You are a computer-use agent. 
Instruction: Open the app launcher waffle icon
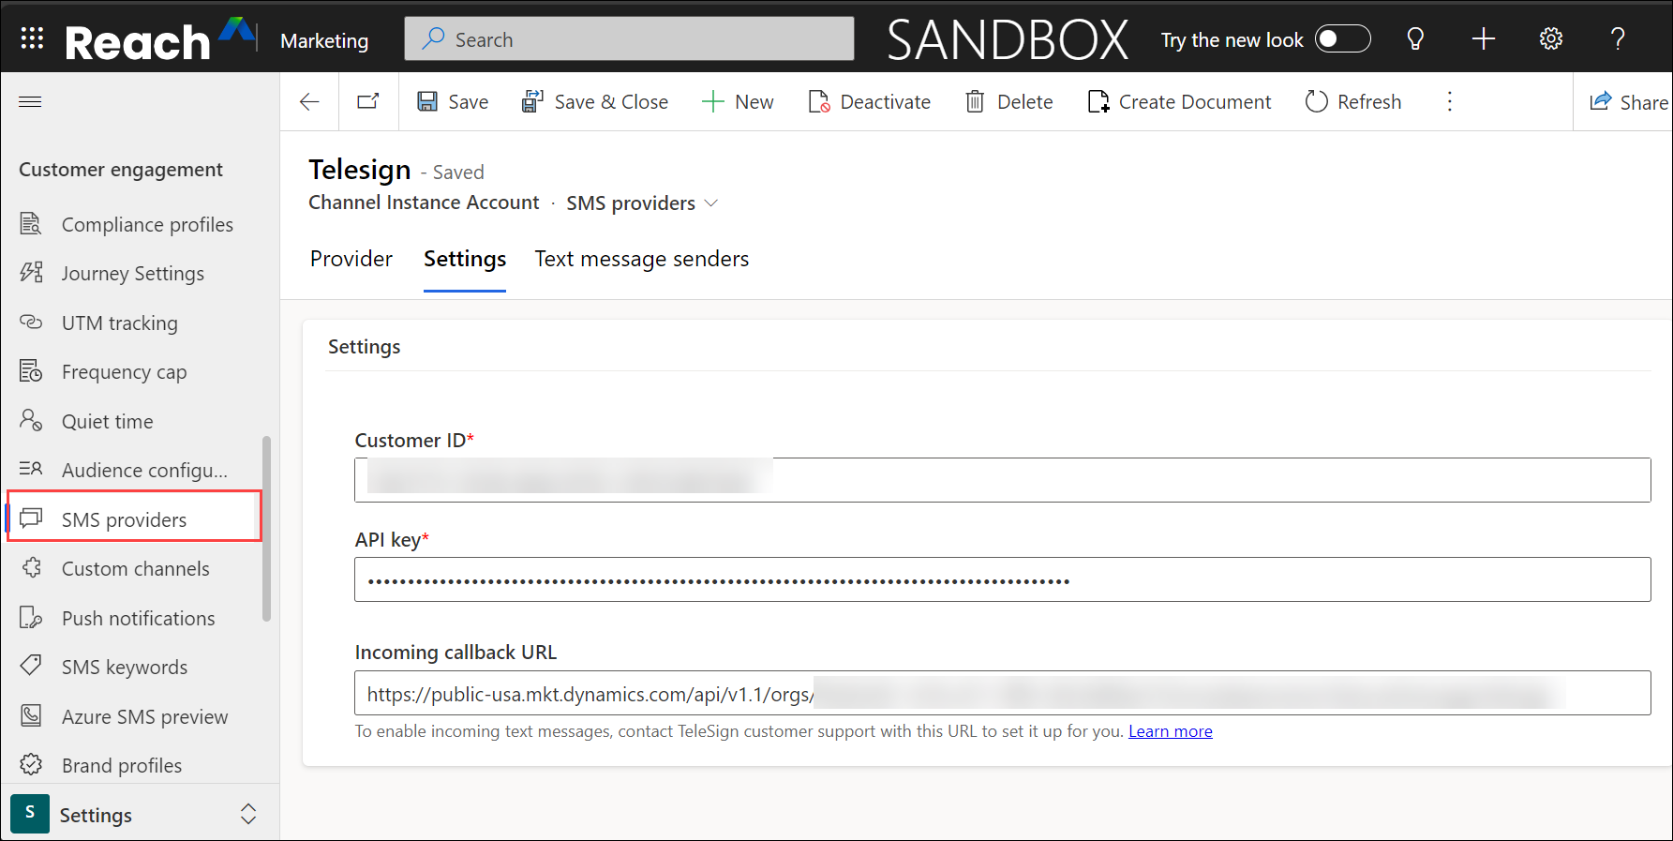tap(32, 38)
